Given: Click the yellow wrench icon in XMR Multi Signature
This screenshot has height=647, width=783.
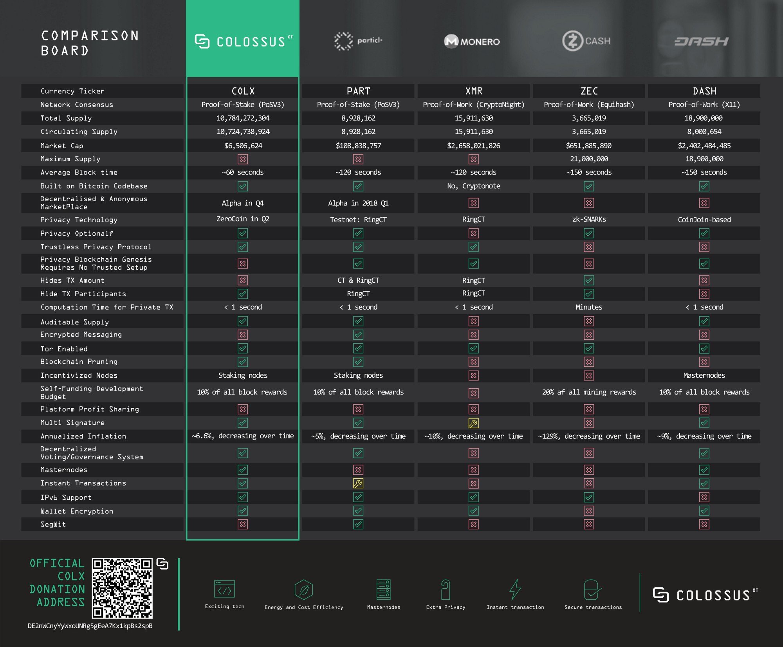Looking at the screenshot, I should pos(473,423).
